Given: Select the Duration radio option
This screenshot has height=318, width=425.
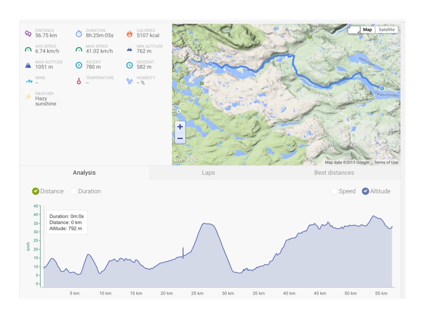Looking at the screenshot, I should tap(74, 191).
